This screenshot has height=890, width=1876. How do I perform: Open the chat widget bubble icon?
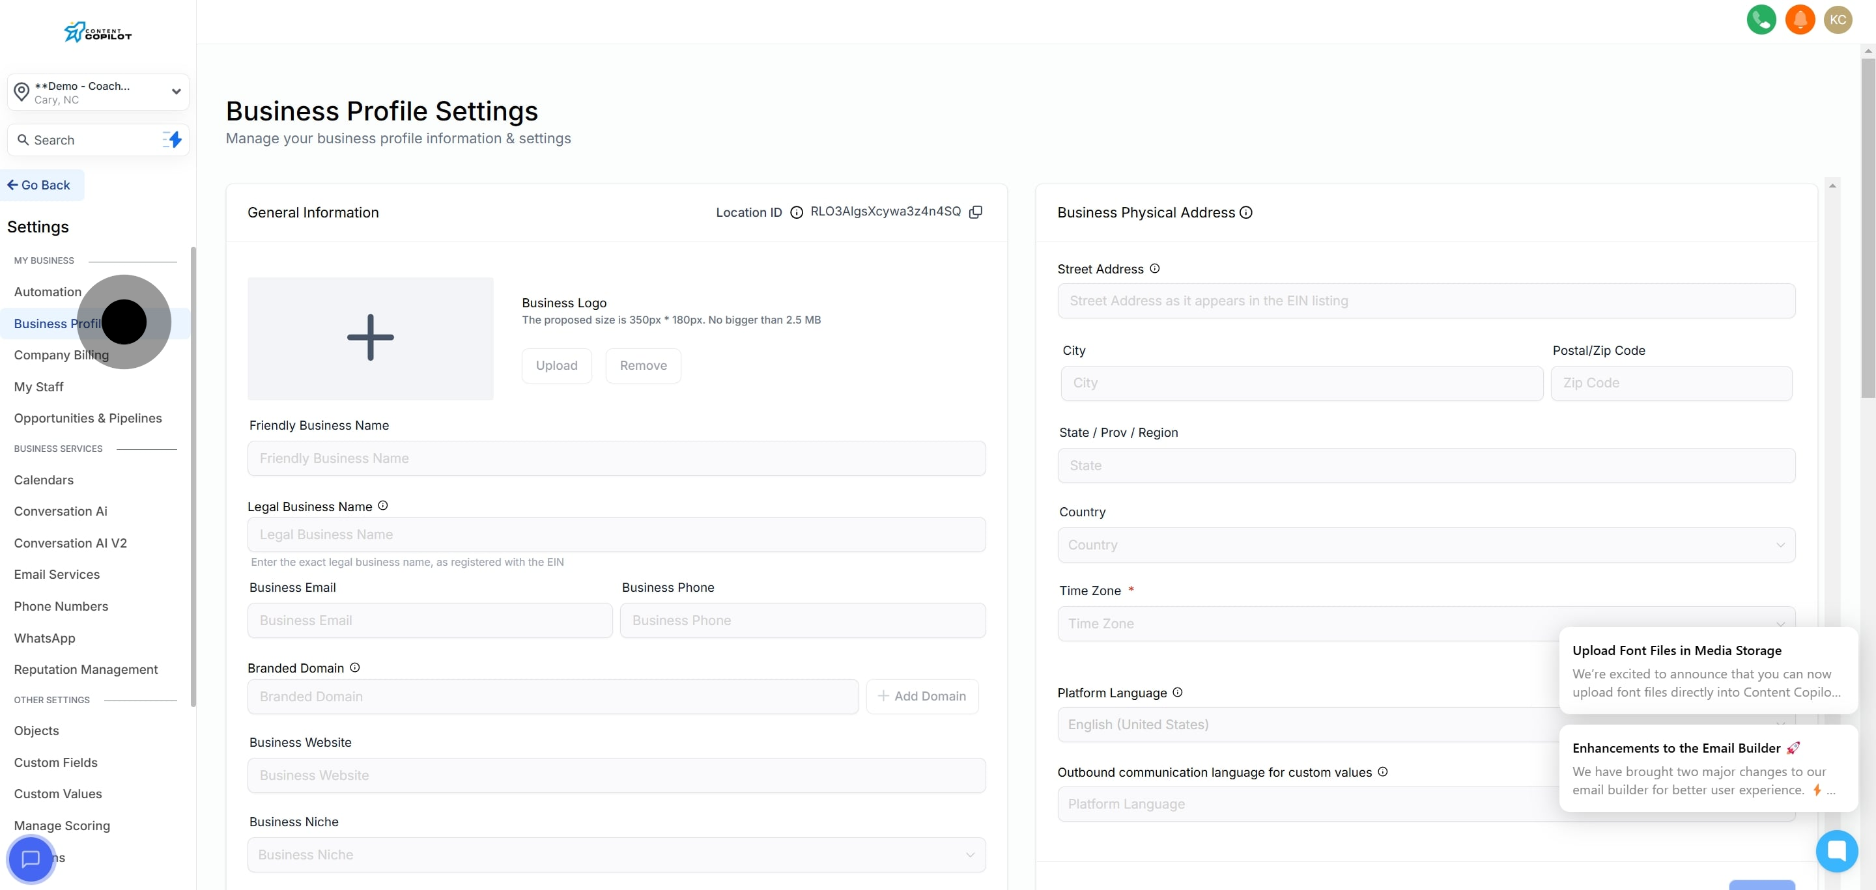[1836, 850]
